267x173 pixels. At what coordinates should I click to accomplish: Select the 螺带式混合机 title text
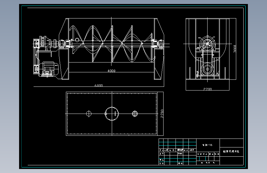pyautogui.click(x=231, y=151)
